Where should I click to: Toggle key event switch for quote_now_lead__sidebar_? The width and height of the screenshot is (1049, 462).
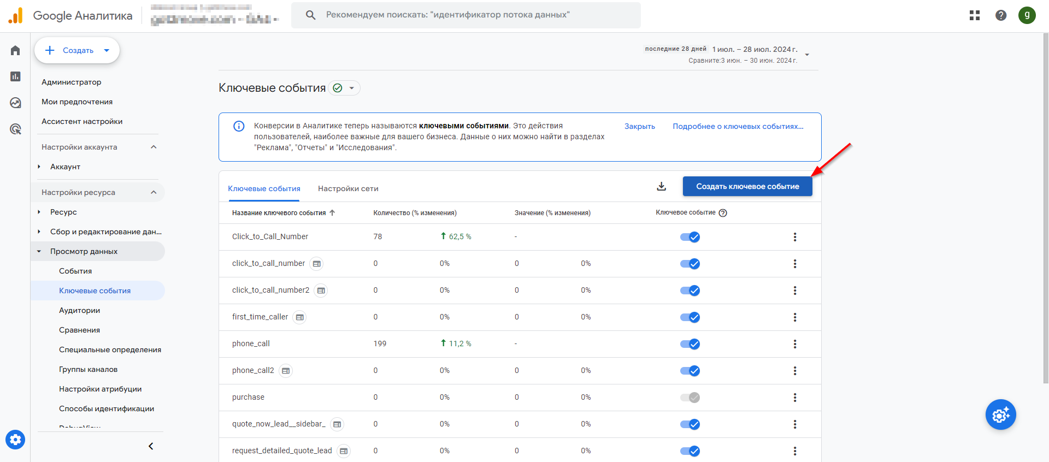tap(690, 424)
